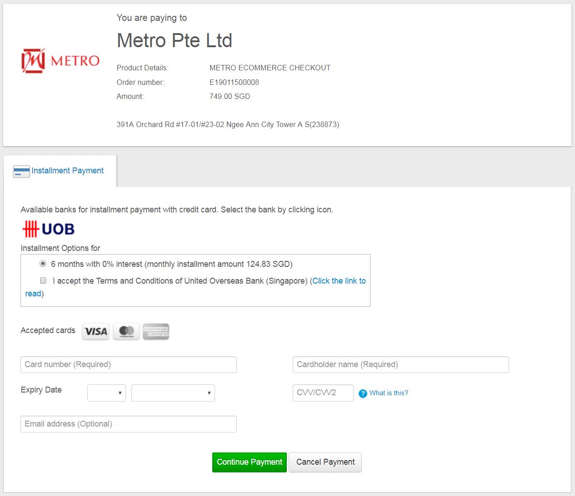
Task: Click the Metro Pte Ltd heading
Action: (x=175, y=40)
